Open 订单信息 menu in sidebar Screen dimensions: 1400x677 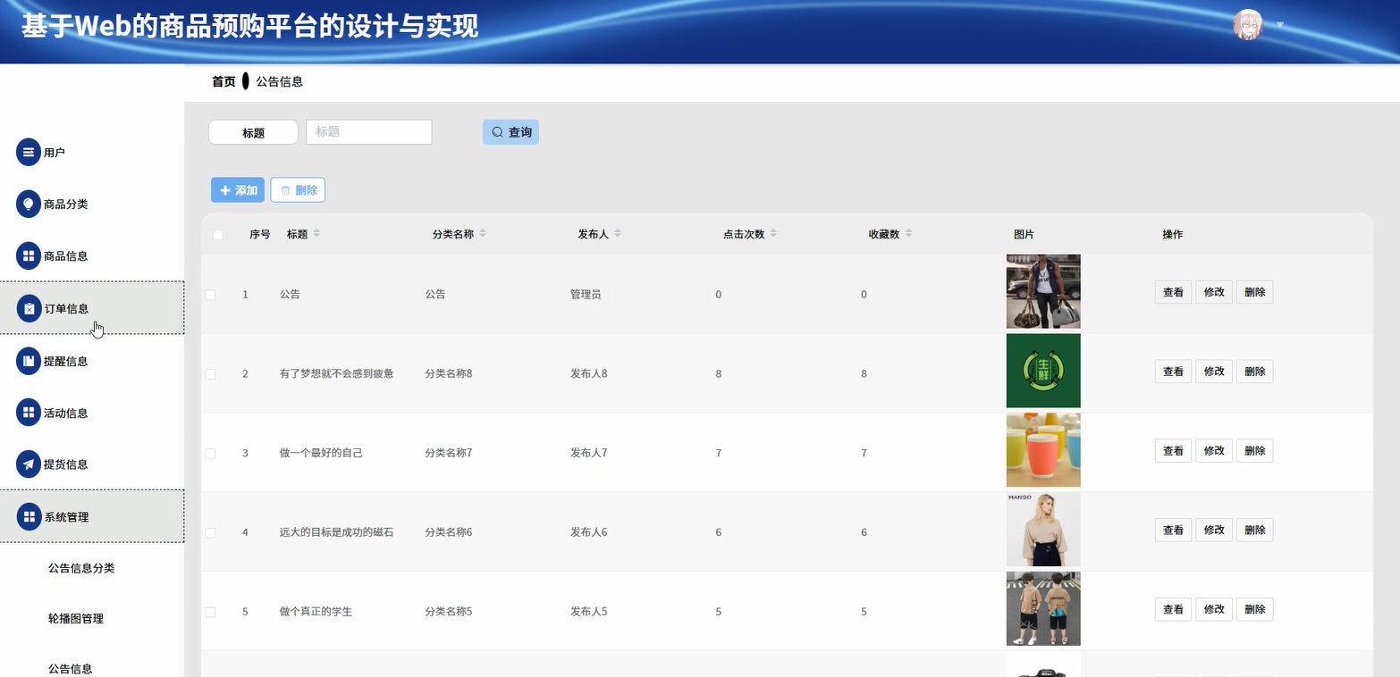pos(92,308)
